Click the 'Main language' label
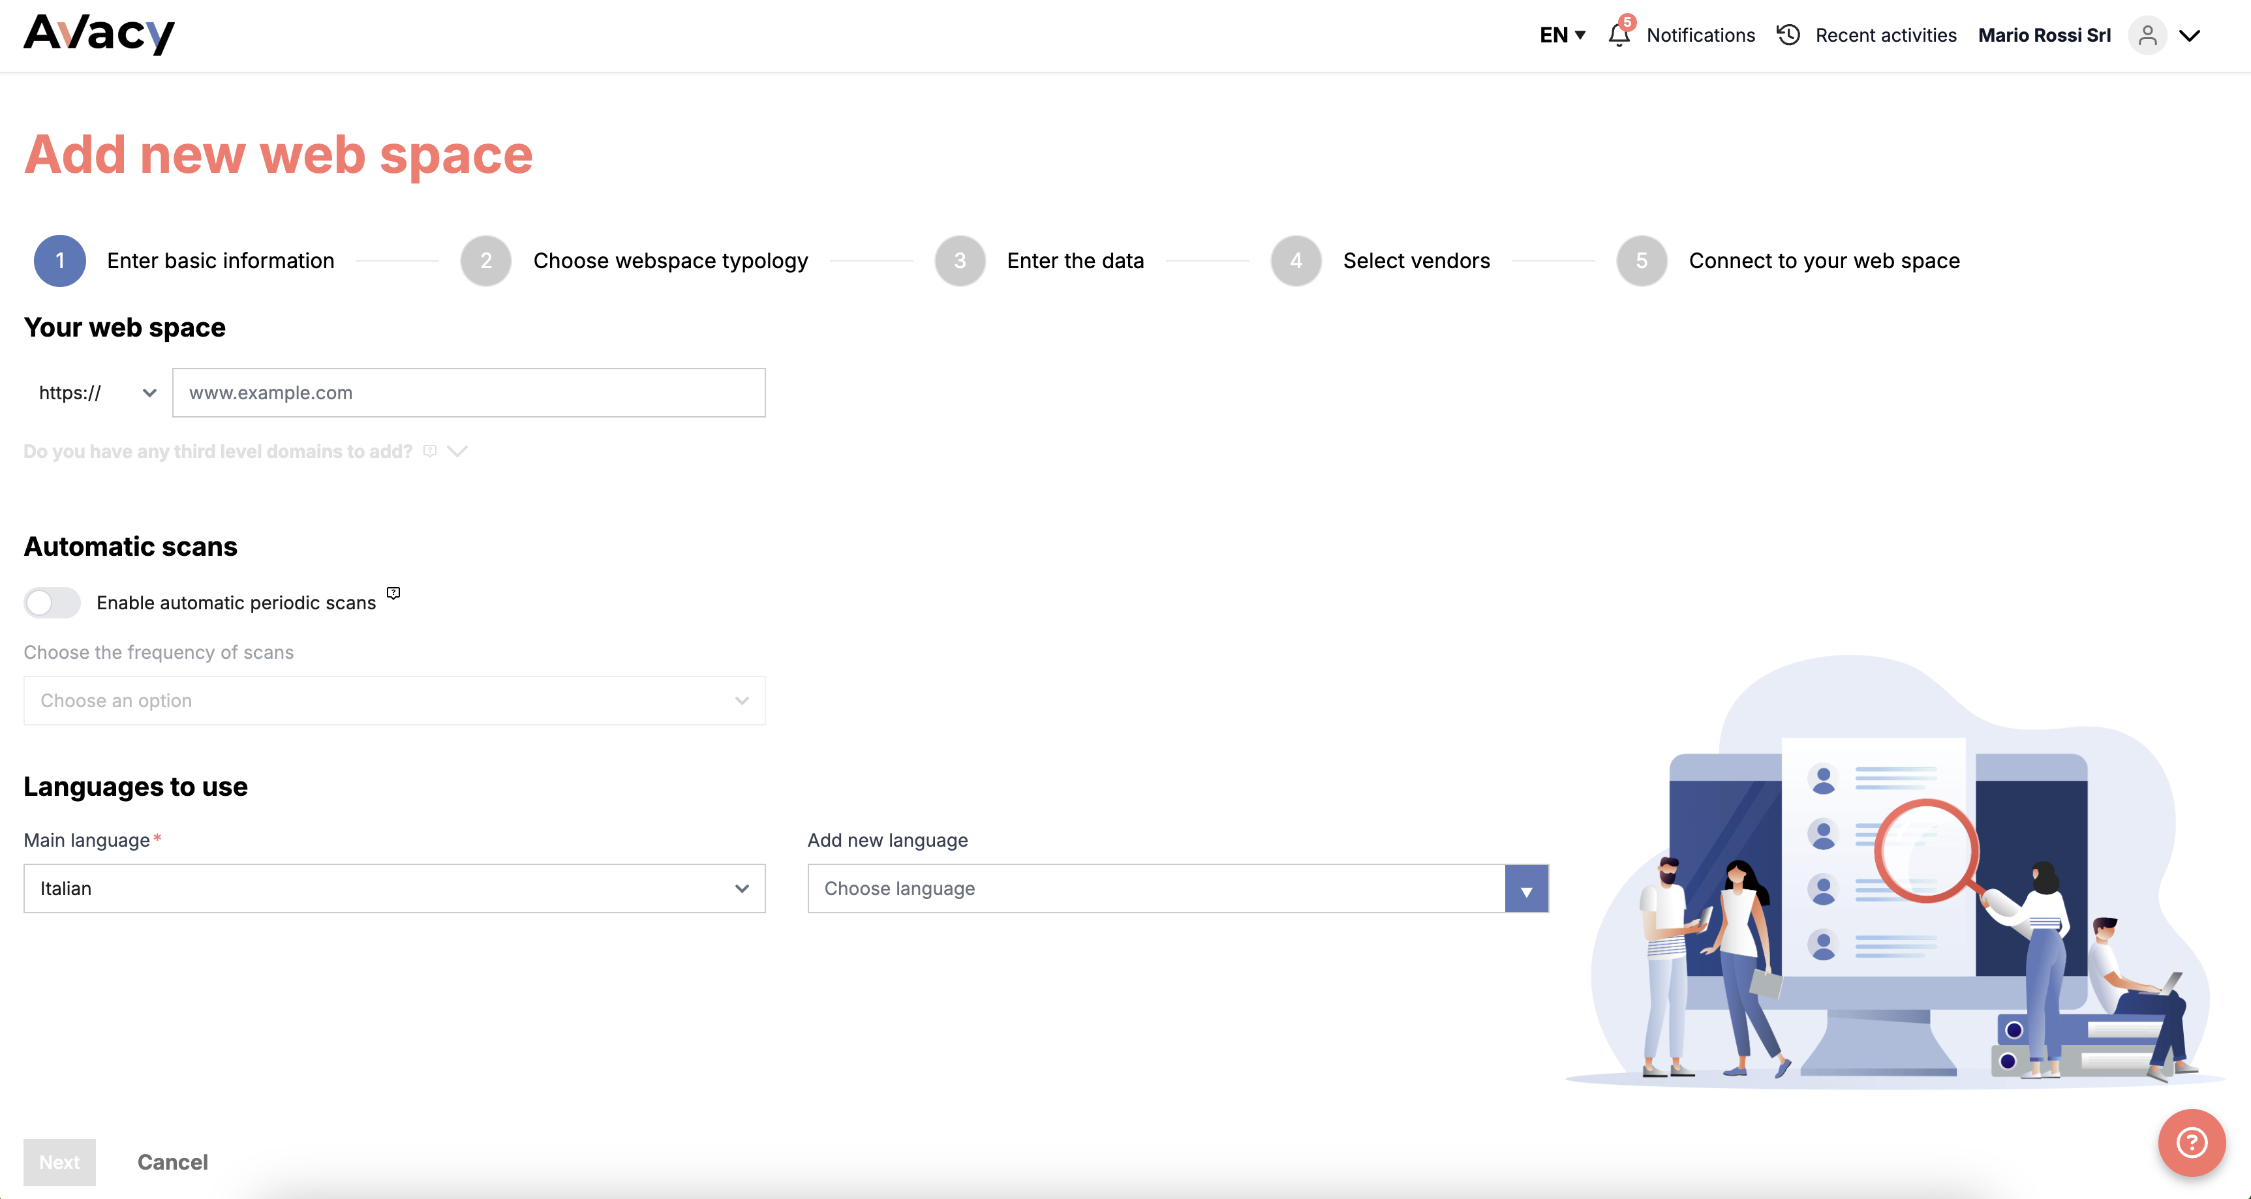Viewport: 2251px width, 1199px height. (x=87, y=840)
